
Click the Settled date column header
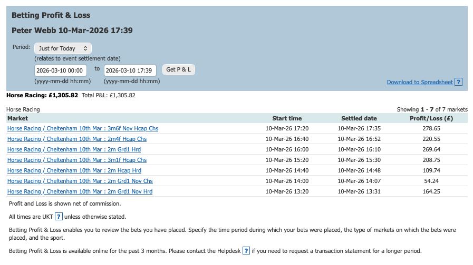(359, 118)
